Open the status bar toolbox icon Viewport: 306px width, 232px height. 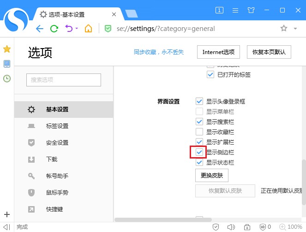[247, 227]
